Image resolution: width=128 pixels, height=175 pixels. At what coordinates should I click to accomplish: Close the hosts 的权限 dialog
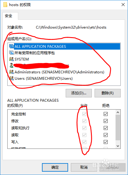pyautogui.click(x=123, y=5)
